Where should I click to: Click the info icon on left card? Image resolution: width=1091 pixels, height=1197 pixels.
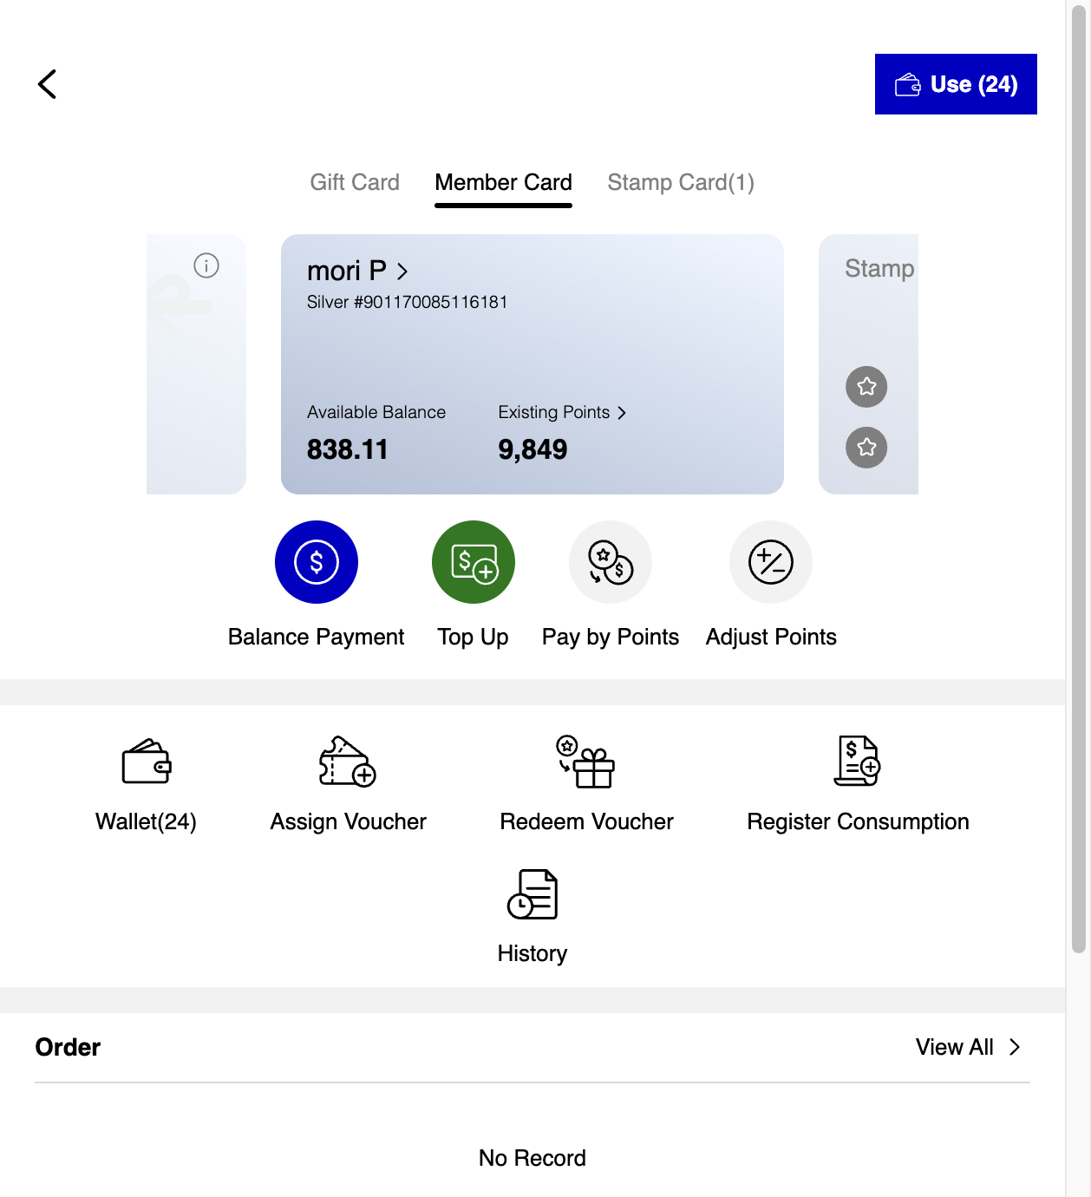click(206, 265)
